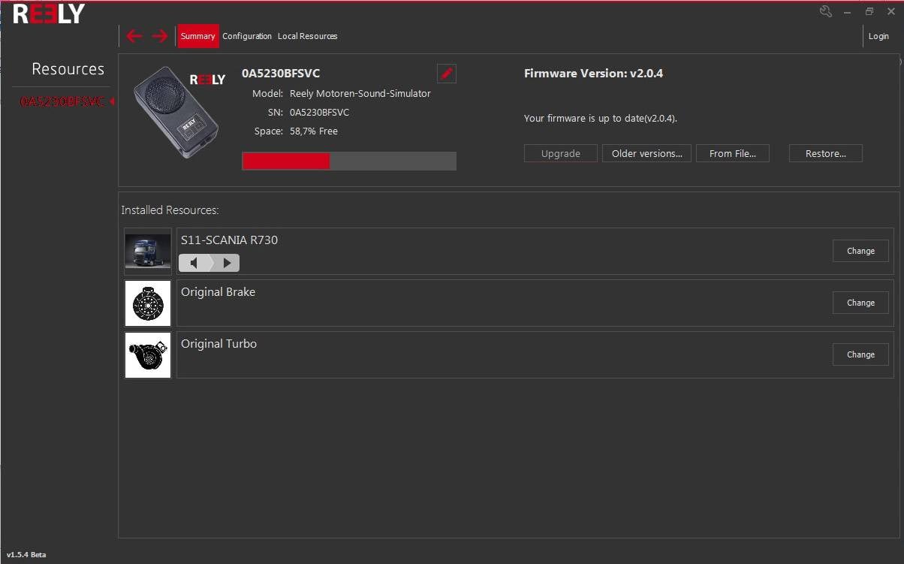Click the Restore button
904x564 pixels.
tap(825, 153)
